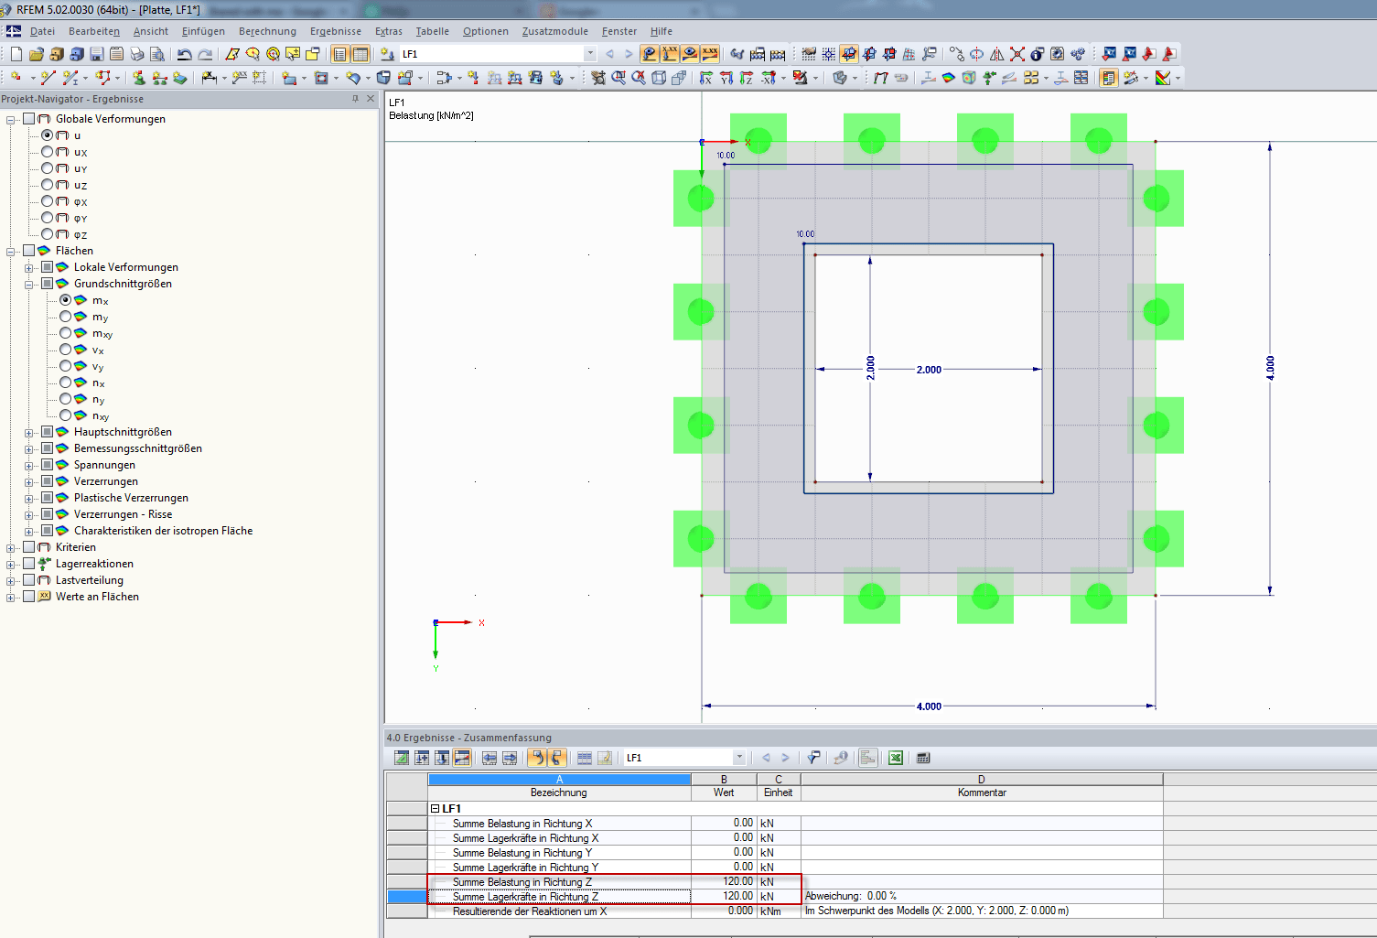
Task: Open the Datei menu
Action: pyautogui.click(x=42, y=31)
